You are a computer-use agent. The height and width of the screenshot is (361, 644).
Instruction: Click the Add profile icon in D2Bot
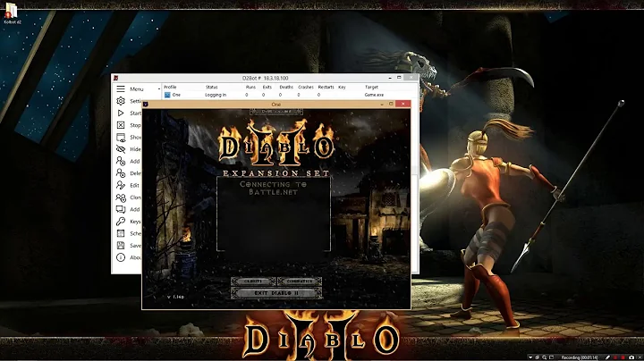(x=121, y=161)
